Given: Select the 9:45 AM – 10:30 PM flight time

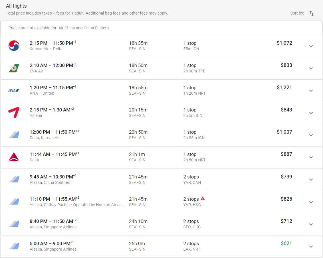Looking at the screenshot, I should point(53,176).
